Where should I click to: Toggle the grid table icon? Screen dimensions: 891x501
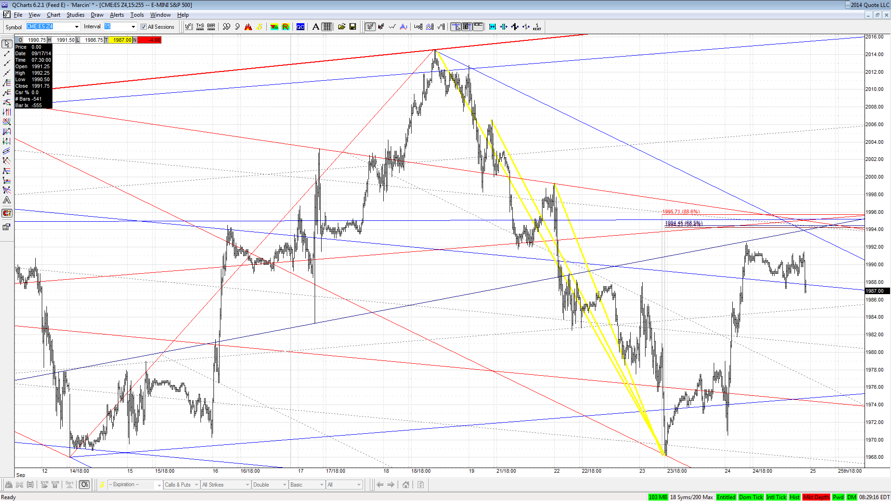[327, 27]
